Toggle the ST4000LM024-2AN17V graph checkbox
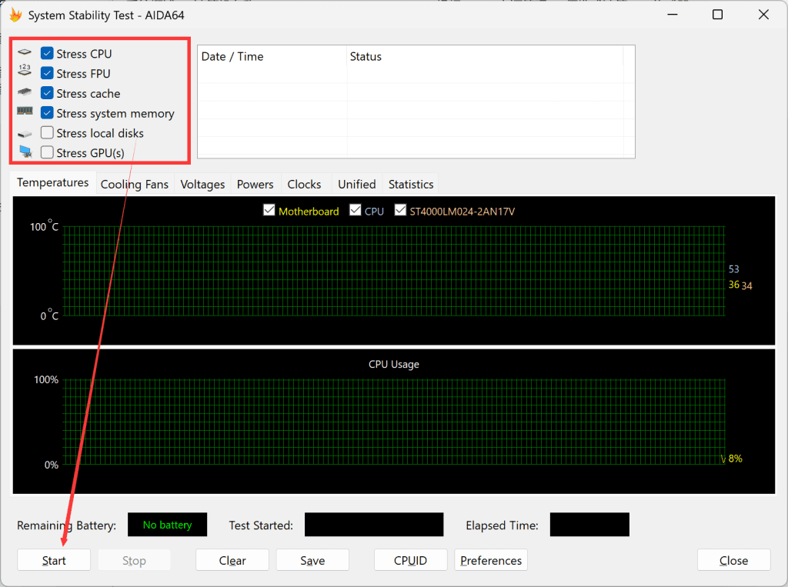This screenshot has height=587, width=788. (x=400, y=210)
